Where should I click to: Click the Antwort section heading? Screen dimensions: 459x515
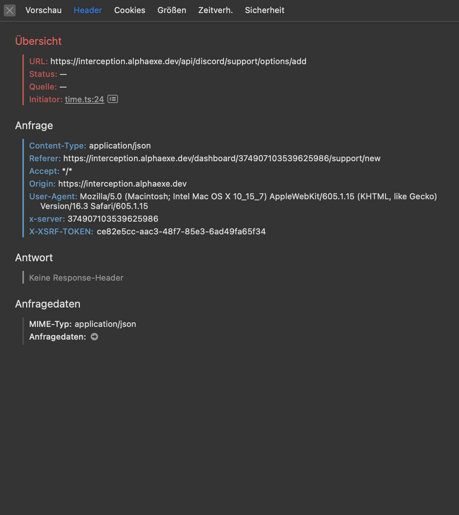coord(34,257)
